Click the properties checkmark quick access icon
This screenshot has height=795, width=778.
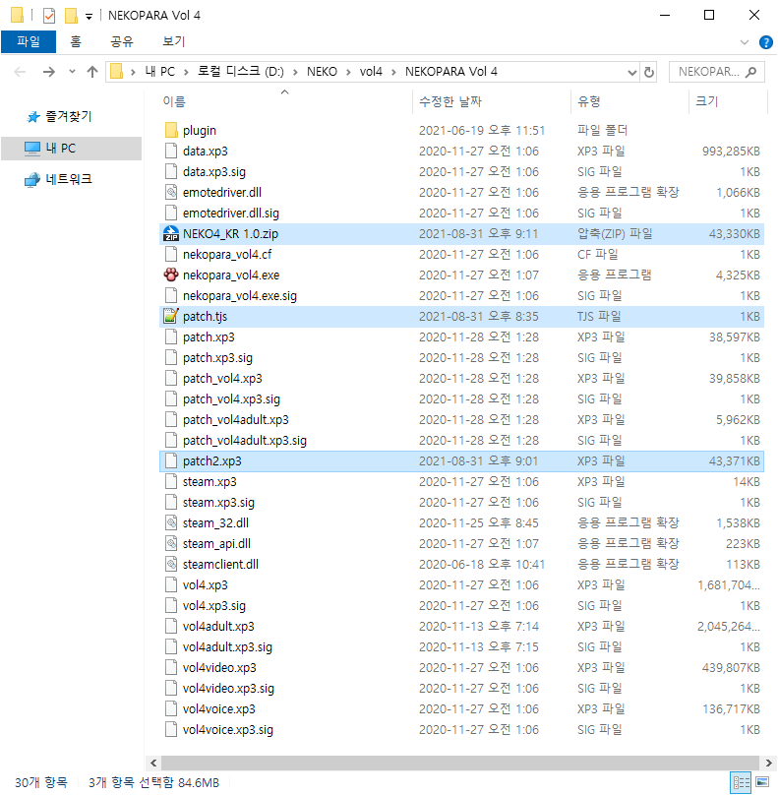coord(49,16)
